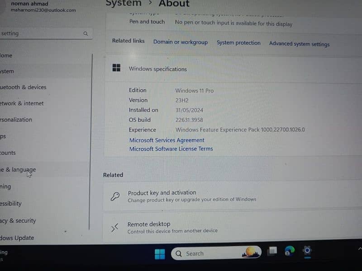
Task: Open Task View from the taskbar
Action: coord(272,251)
